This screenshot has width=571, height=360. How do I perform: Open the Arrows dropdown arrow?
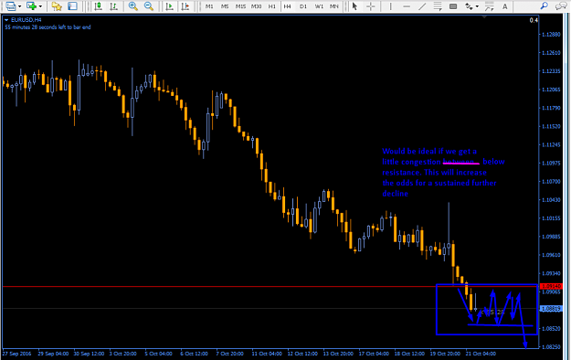coord(477,6)
